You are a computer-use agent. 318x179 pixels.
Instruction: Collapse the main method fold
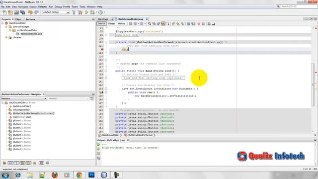coord(106,71)
